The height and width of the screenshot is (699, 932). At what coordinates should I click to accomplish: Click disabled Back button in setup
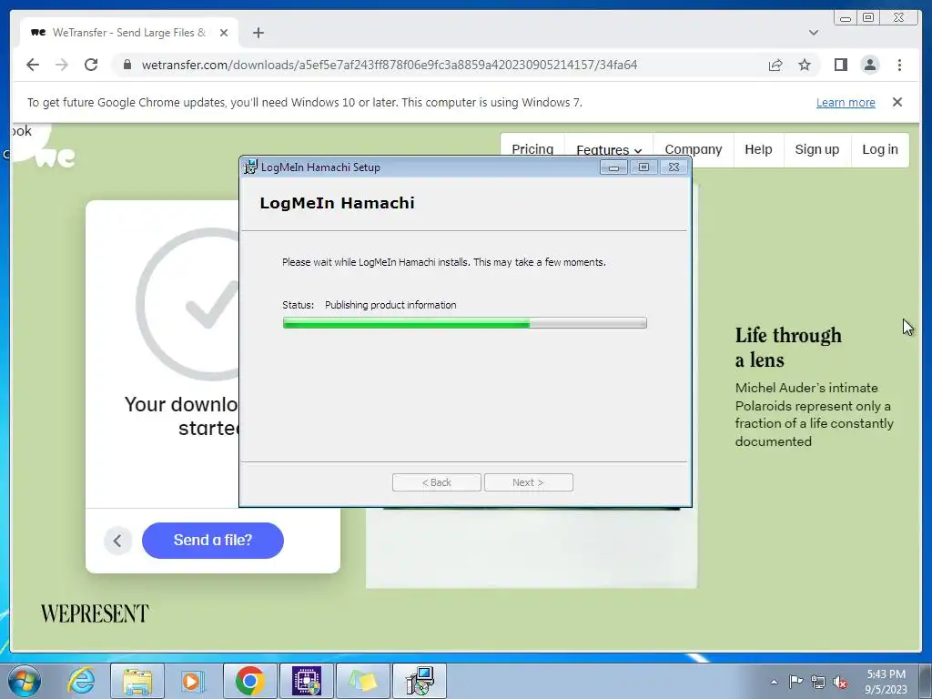click(436, 482)
